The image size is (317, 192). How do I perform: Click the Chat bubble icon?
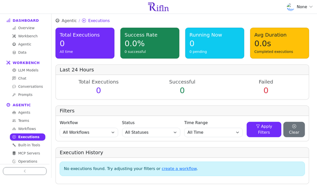tap(14, 78)
